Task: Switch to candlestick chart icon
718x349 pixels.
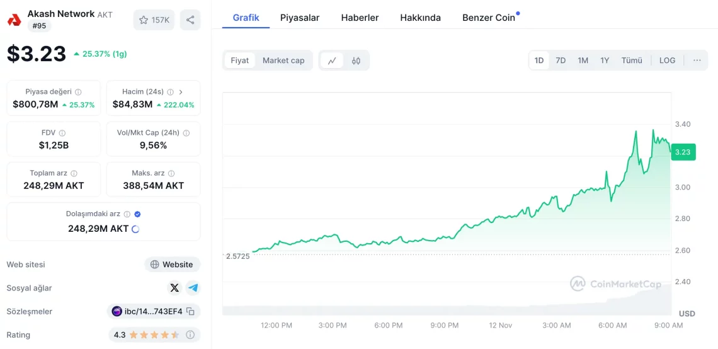Action: [356, 60]
